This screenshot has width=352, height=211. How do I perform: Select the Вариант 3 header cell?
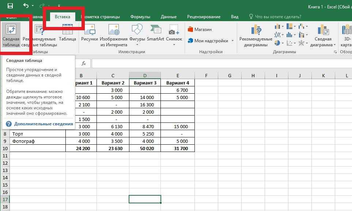[145, 83]
